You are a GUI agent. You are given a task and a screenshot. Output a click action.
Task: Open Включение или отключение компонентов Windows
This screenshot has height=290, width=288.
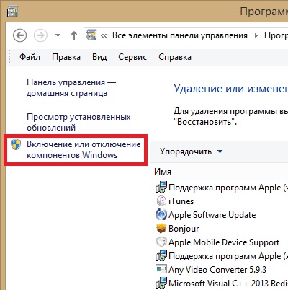pos(84,149)
